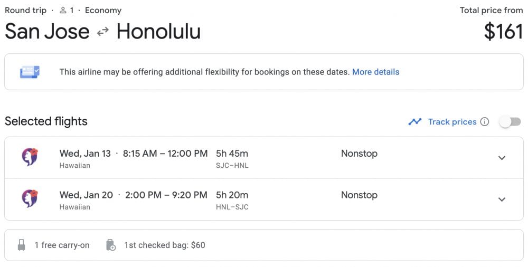Open the More details link
Screen dimensions: 528x267
[375, 72]
